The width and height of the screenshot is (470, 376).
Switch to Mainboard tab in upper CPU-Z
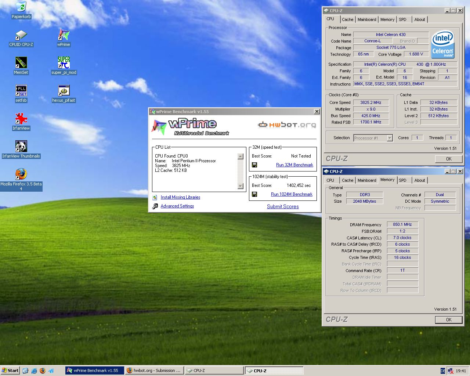click(x=367, y=19)
